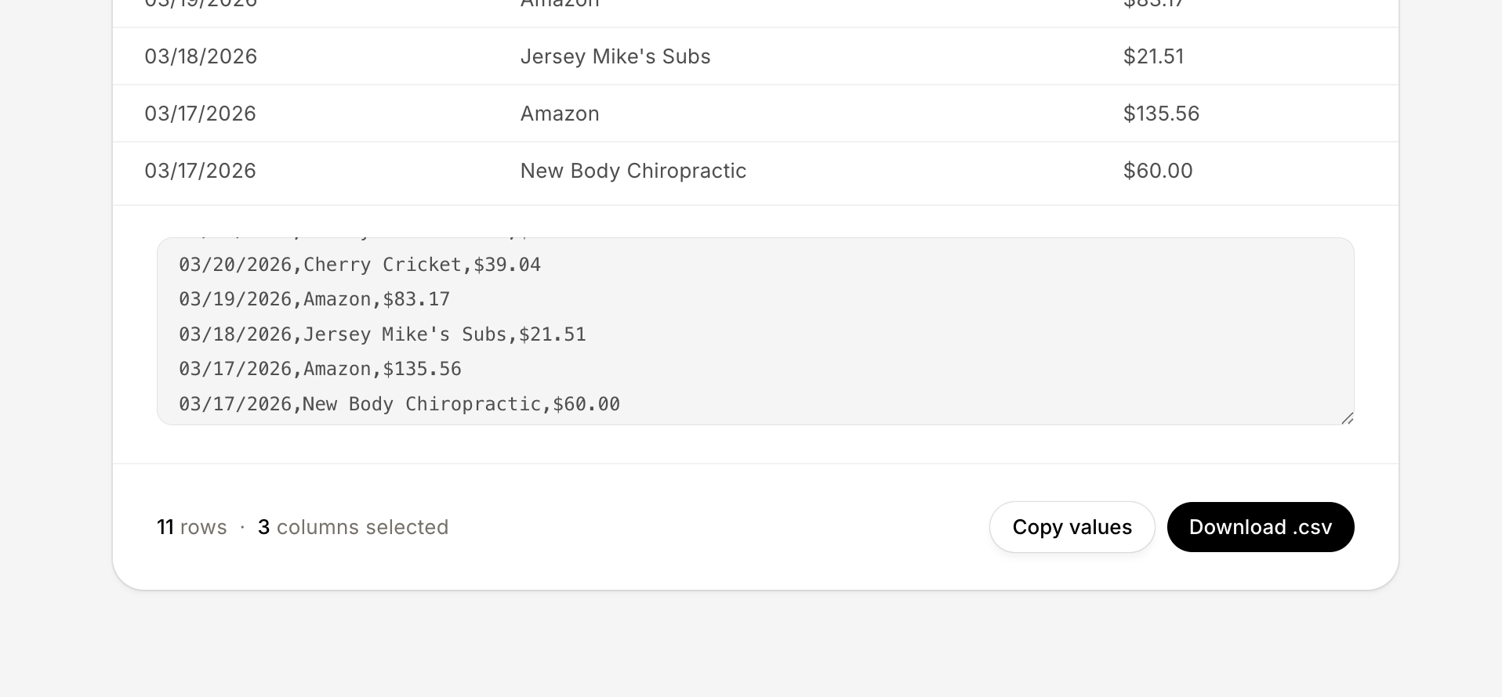1502x697 pixels.
Task: Click the cut-off Amazon row at table top
Action: click(560, 5)
